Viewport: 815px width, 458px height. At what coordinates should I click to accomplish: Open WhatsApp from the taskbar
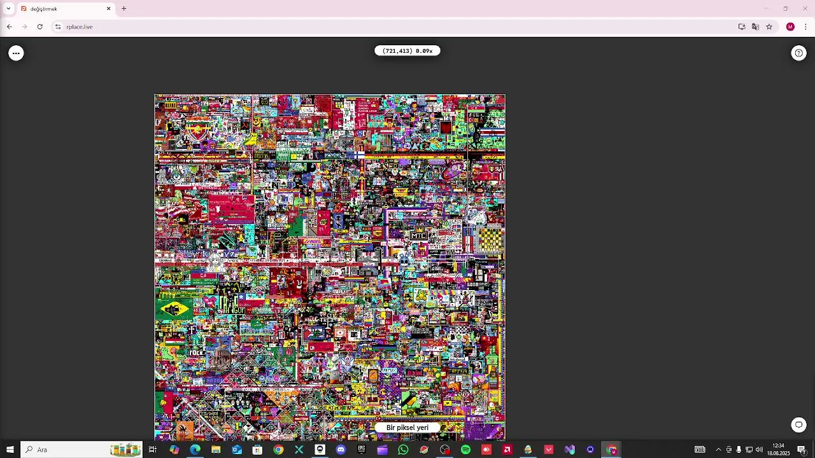tap(403, 450)
